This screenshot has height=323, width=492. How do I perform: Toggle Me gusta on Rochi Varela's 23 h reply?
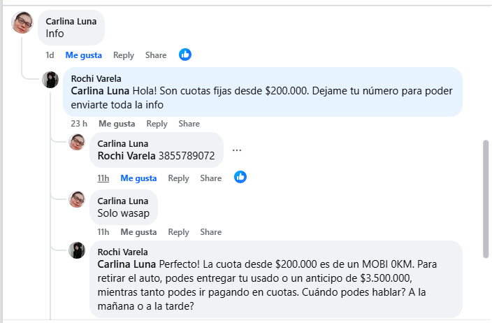click(117, 124)
